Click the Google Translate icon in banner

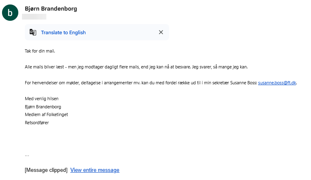coord(33,32)
